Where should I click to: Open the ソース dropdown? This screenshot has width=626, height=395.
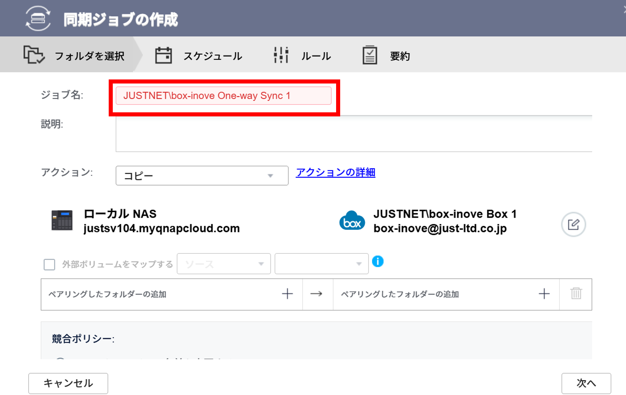(x=224, y=264)
